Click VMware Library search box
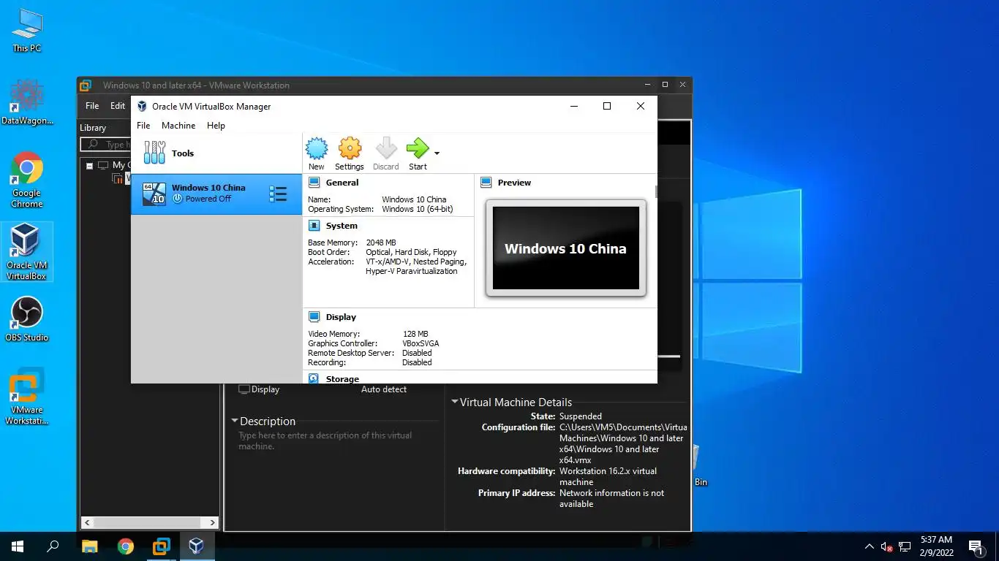999x561 pixels. click(106, 145)
